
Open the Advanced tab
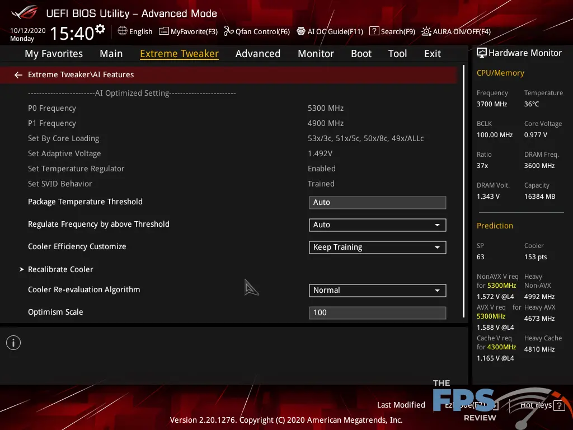click(257, 53)
